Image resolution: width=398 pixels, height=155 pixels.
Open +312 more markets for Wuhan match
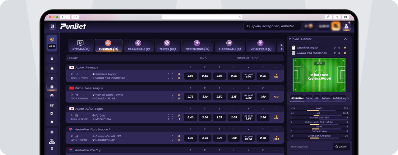click(x=276, y=97)
